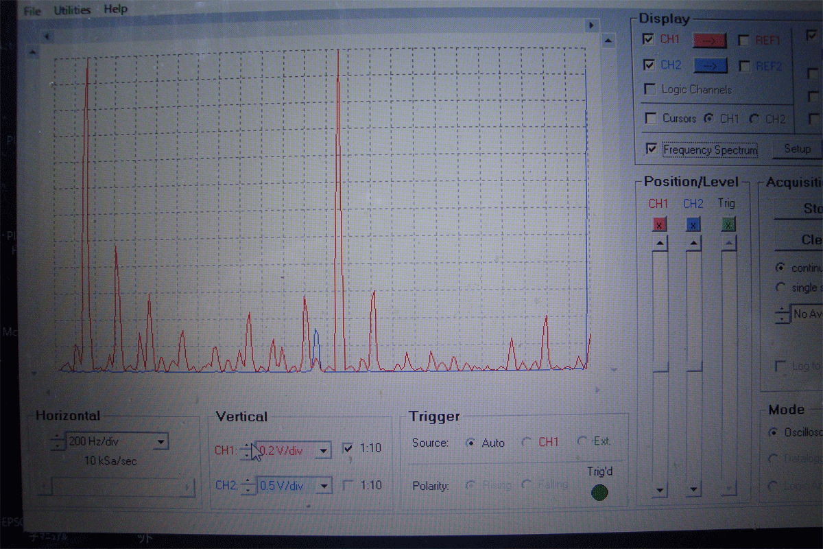The width and height of the screenshot is (823, 549).
Task: Click the right scroll arrow above the graph
Action: 590,25
